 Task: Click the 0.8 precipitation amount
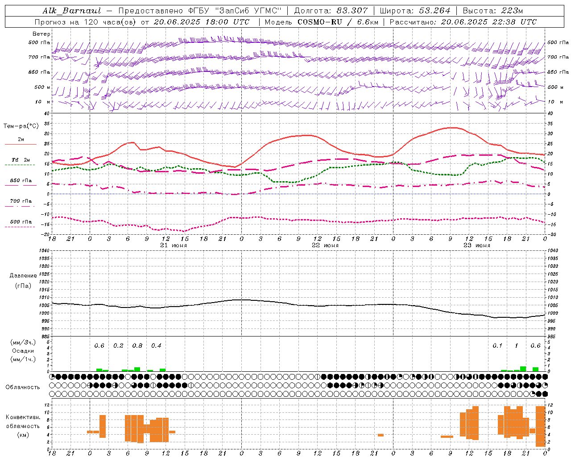click(x=137, y=346)
